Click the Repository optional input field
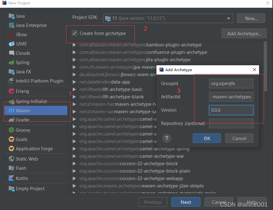This screenshot has height=210, width=273. pos(231,123)
